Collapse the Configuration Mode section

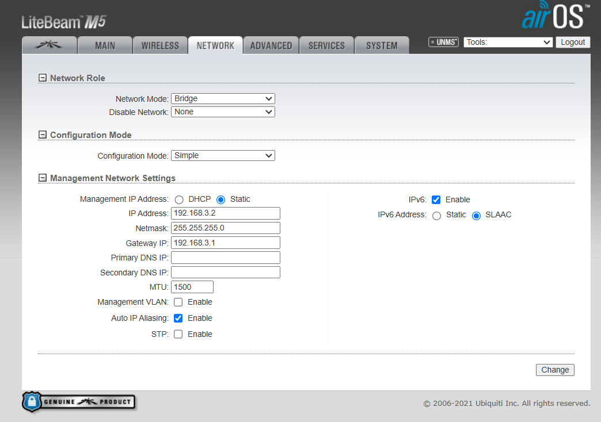(42, 135)
